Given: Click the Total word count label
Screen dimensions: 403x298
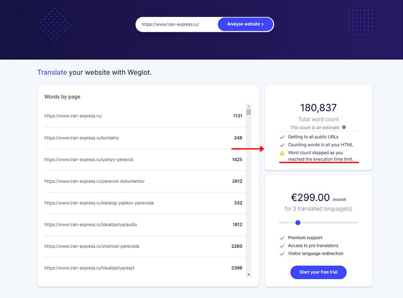Looking at the screenshot, I should [x=318, y=119].
